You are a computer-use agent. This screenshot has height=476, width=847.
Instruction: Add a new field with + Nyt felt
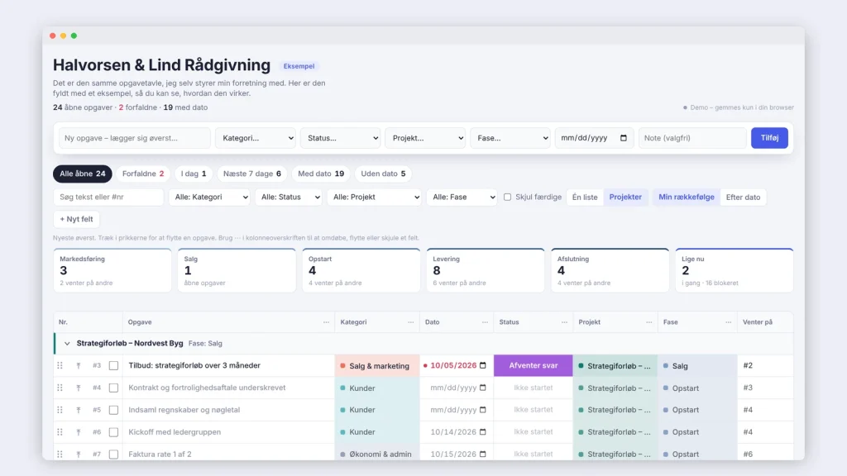click(76, 219)
